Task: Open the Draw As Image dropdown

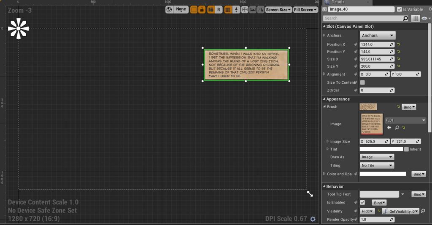Action: pyautogui.click(x=377, y=157)
